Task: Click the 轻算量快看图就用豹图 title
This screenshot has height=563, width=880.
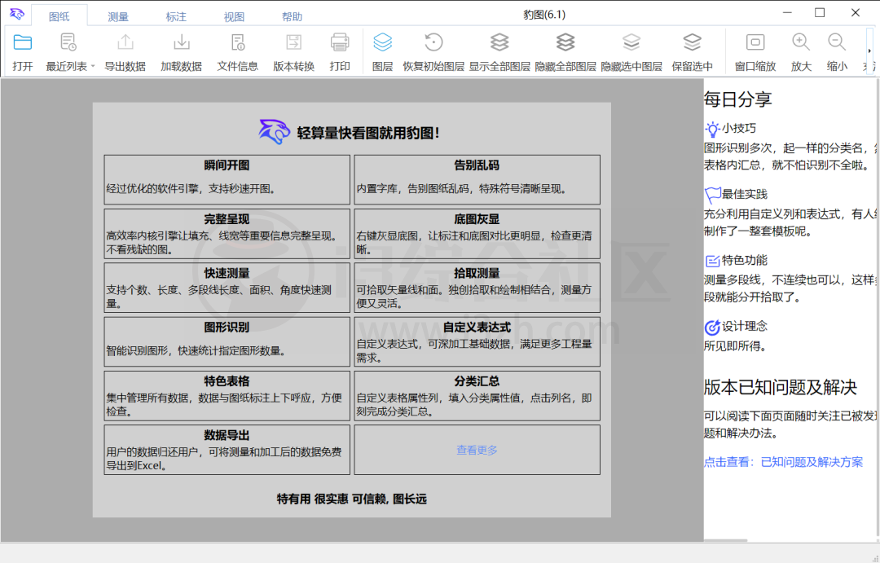Action: point(368,133)
